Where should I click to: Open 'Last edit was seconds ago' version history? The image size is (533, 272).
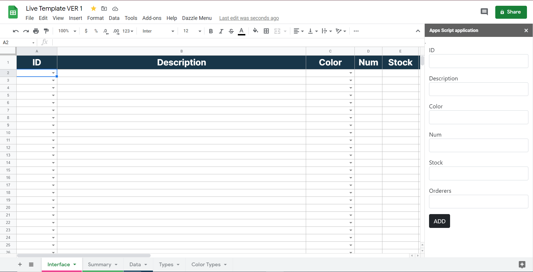pyautogui.click(x=249, y=18)
